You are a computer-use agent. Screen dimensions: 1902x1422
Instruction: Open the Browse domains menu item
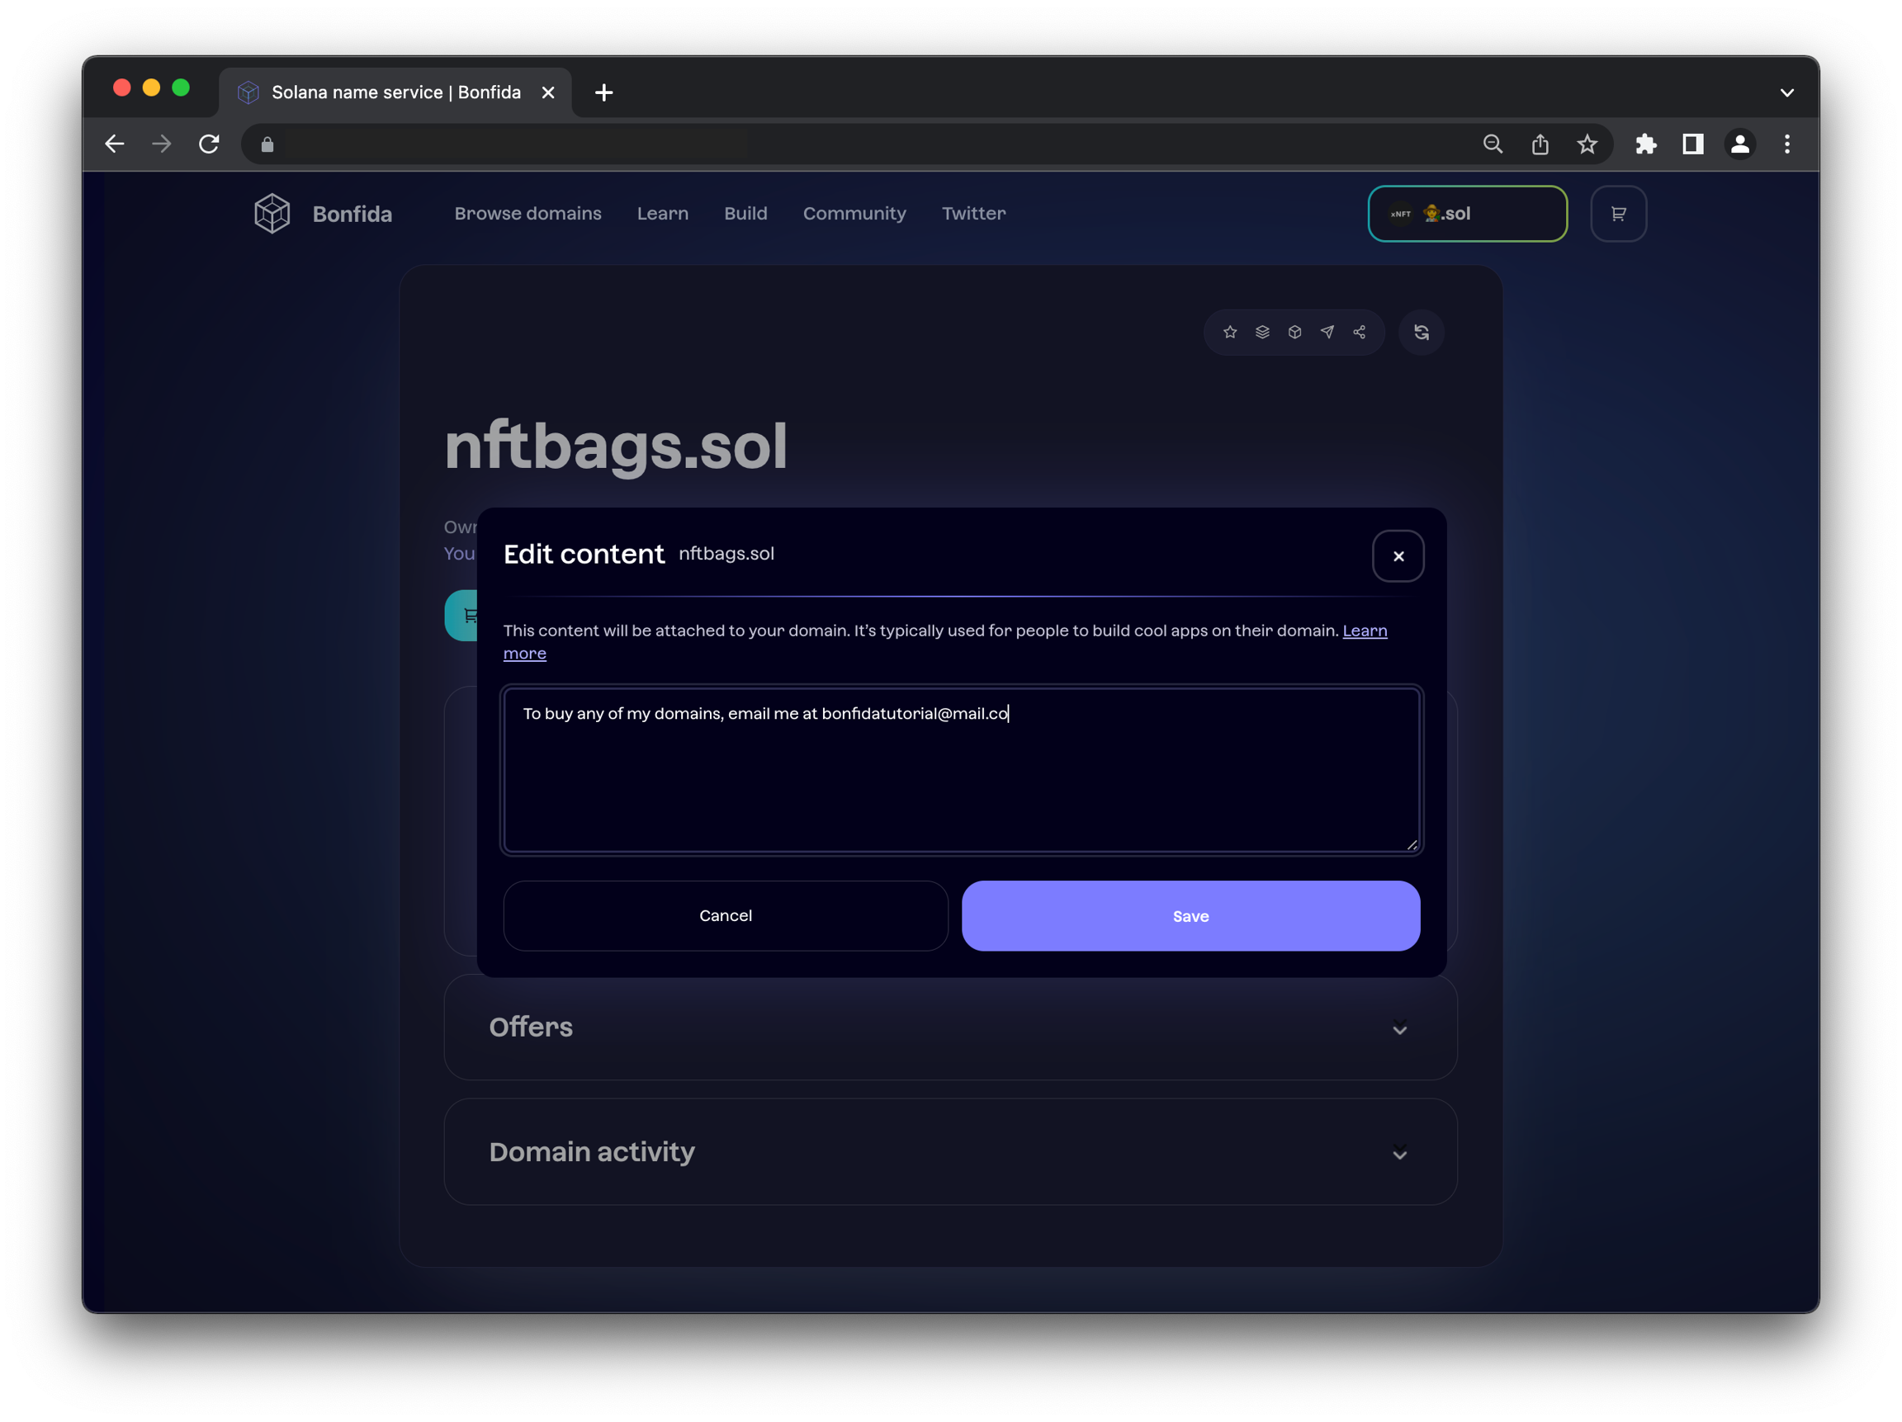(528, 213)
